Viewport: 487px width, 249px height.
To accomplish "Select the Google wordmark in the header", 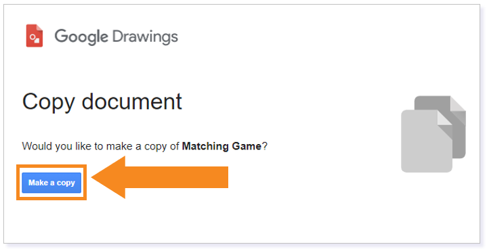I will click(x=81, y=37).
